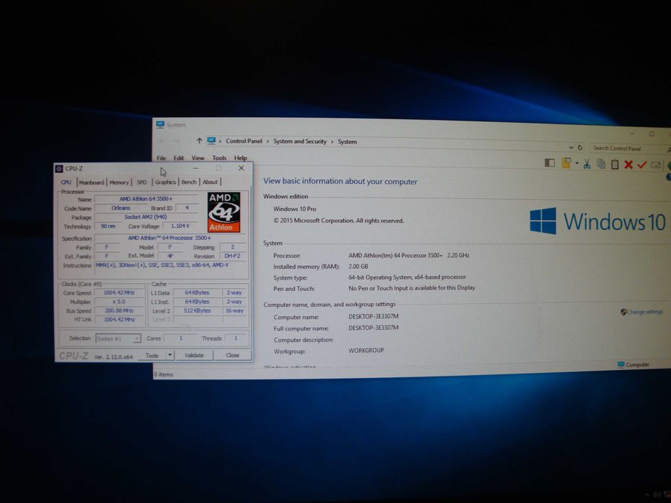Image resolution: width=671 pixels, height=503 pixels.
Task: Click the AMD Athlon 64 3500+ Name field
Action: 146,199
